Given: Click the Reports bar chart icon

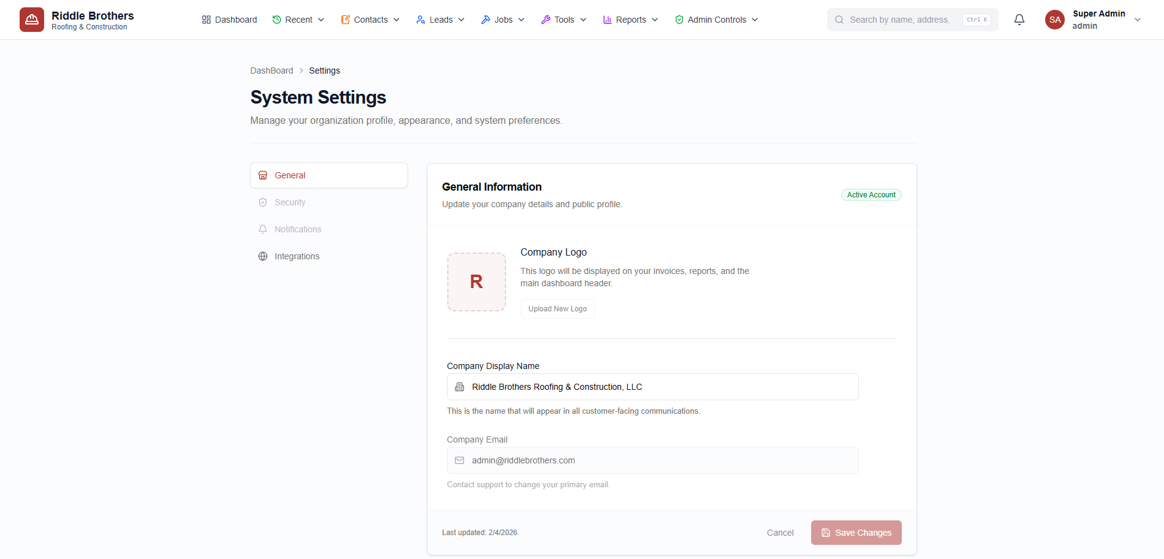Looking at the screenshot, I should 607,19.
